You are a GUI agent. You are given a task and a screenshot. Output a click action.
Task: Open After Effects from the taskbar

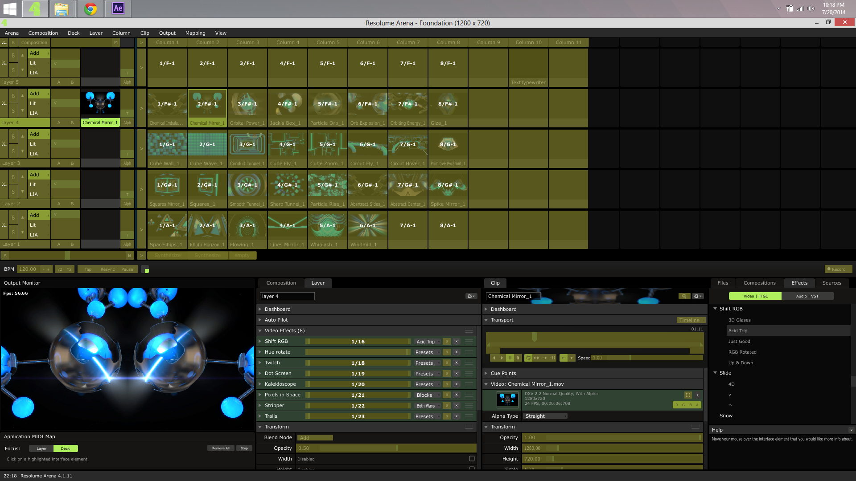pyautogui.click(x=118, y=8)
